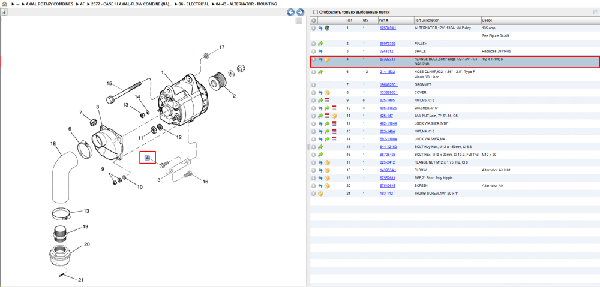Click the 'See Figure 04-49' usage text
The width and height of the screenshot is (600, 287).
(495, 35)
